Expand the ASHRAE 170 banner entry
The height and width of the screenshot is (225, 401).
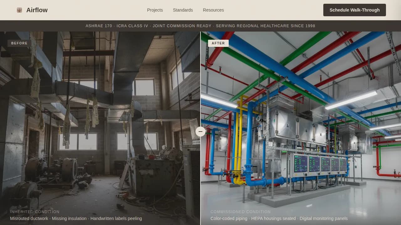point(99,26)
